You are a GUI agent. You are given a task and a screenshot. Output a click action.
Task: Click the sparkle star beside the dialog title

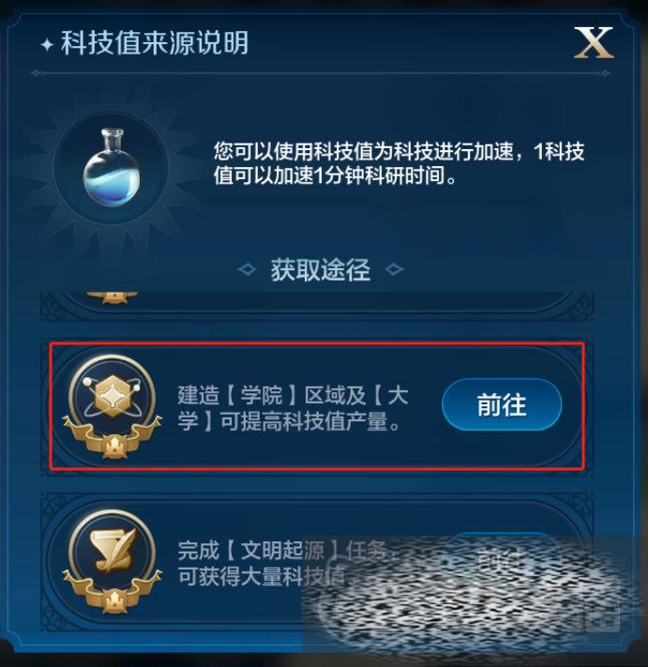pyautogui.click(x=47, y=45)
